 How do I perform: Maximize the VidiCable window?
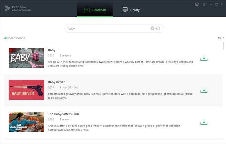[x=217, y=5]
